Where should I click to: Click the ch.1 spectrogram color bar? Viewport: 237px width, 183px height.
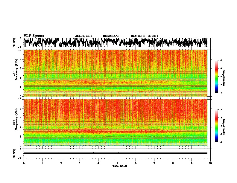coord(217,77)
